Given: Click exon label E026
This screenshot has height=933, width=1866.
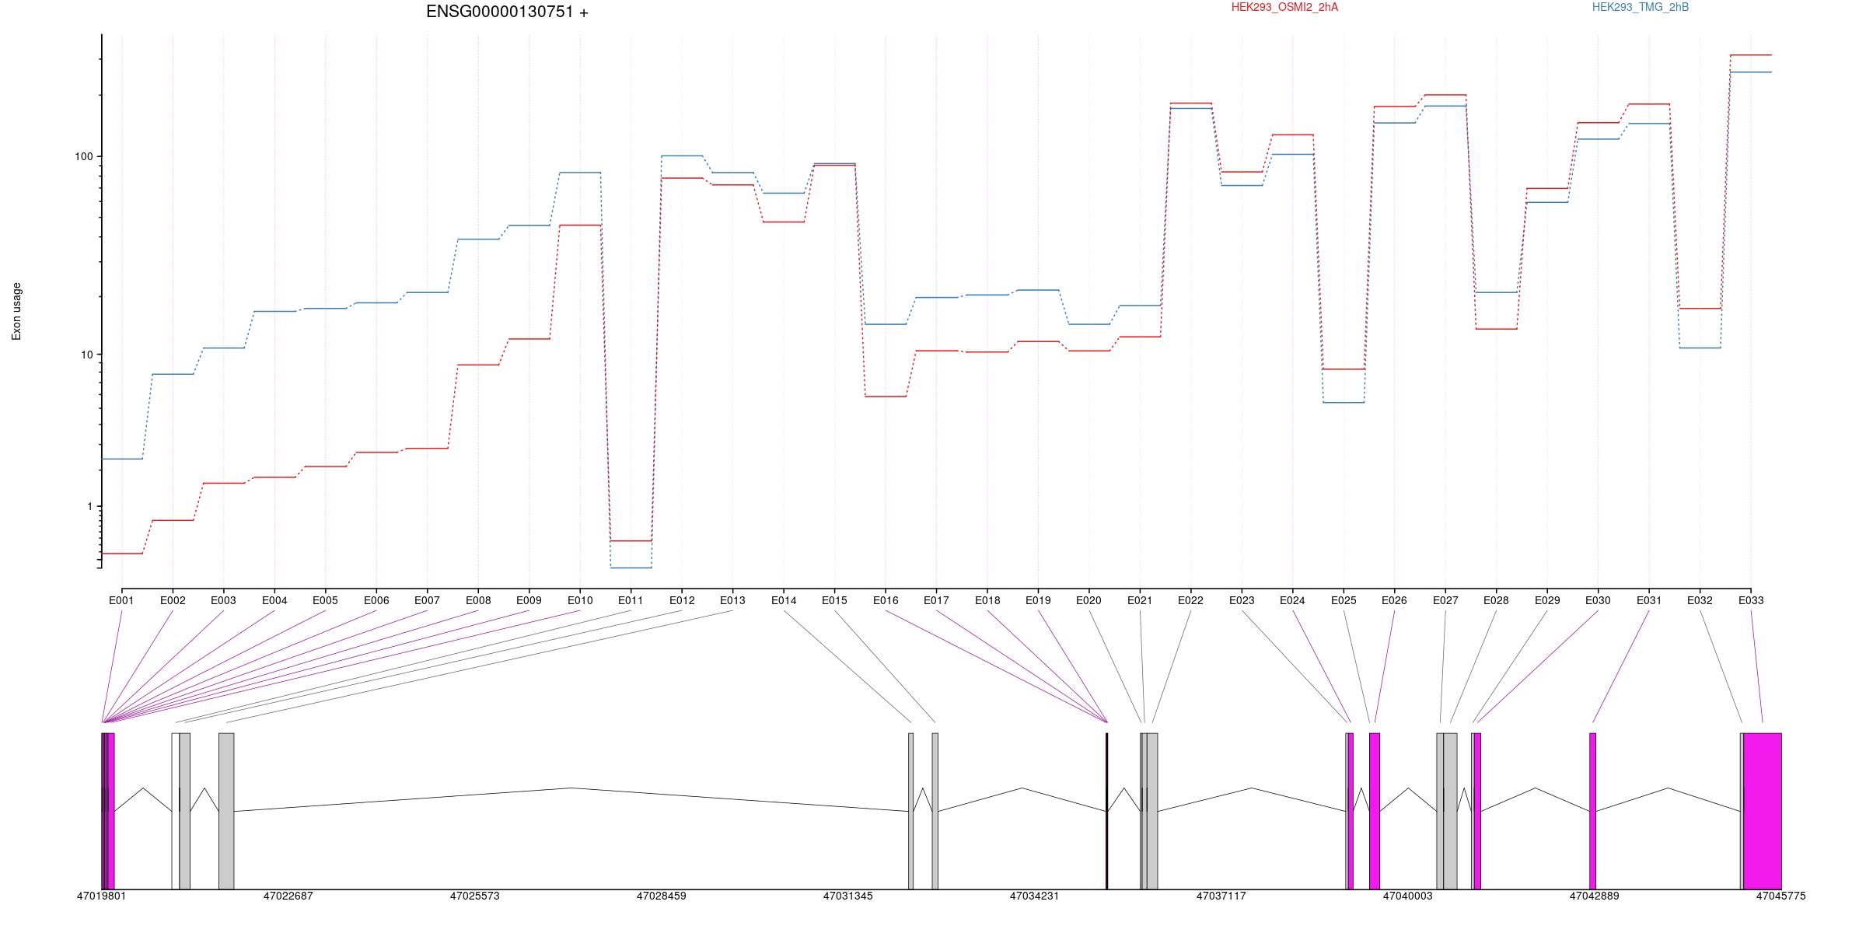Looking at the screenshot, I should [1394, 600].
